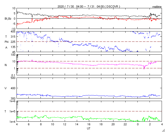Viewport: 165px width, 132px height.
Task: Click the plot title with DSCOVR date range
Action: [x=89, y=6]
